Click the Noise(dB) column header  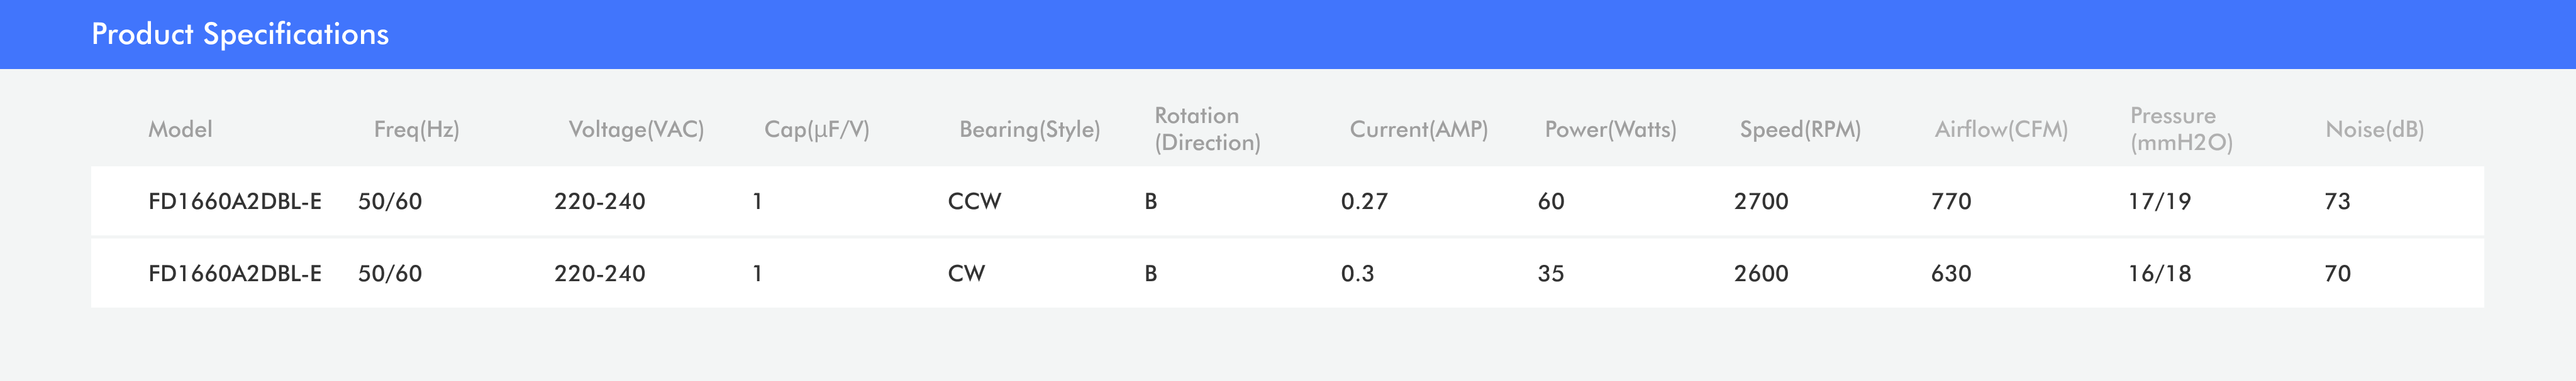(2374, 130)
